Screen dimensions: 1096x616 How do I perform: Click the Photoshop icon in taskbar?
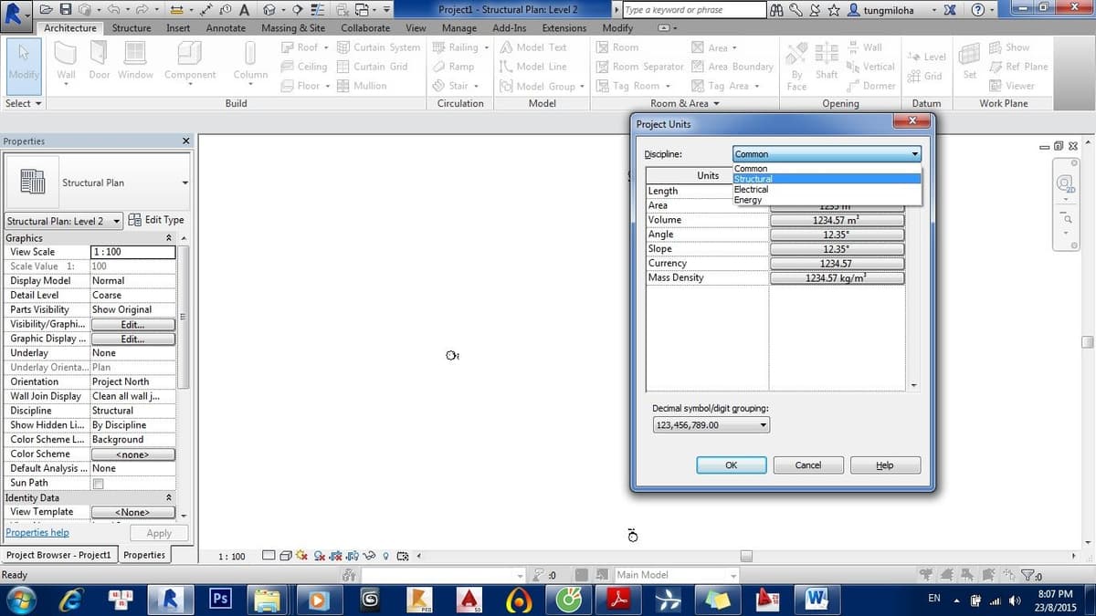point(220,599)
